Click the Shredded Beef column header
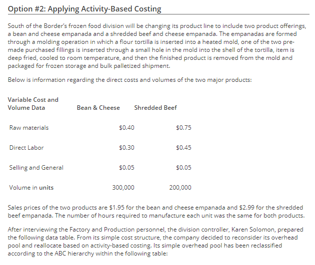 point(155,108)
